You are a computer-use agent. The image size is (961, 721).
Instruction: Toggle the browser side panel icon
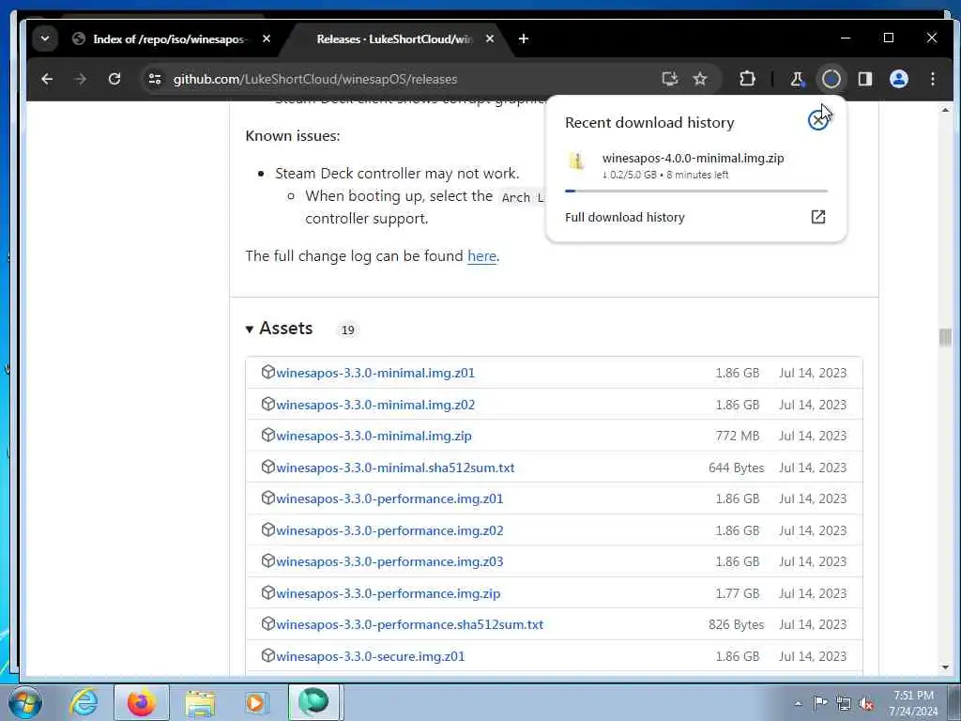(x=864, y=79)
